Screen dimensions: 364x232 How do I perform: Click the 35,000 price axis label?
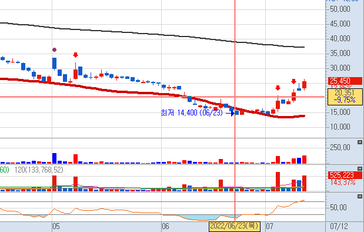[340, 53]
